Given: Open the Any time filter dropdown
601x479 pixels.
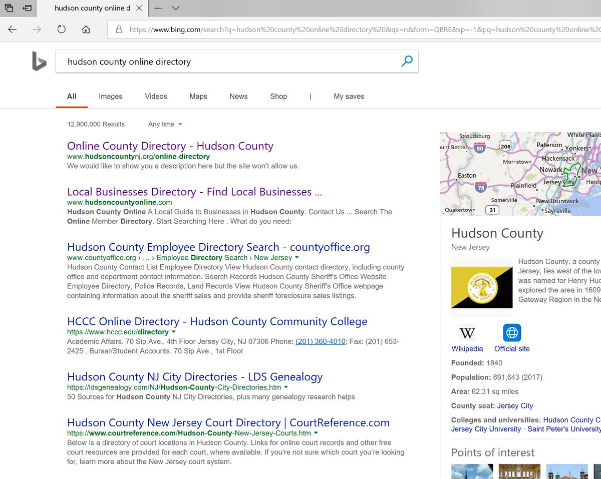Looking at the screenshot, I should coord(165,124).
